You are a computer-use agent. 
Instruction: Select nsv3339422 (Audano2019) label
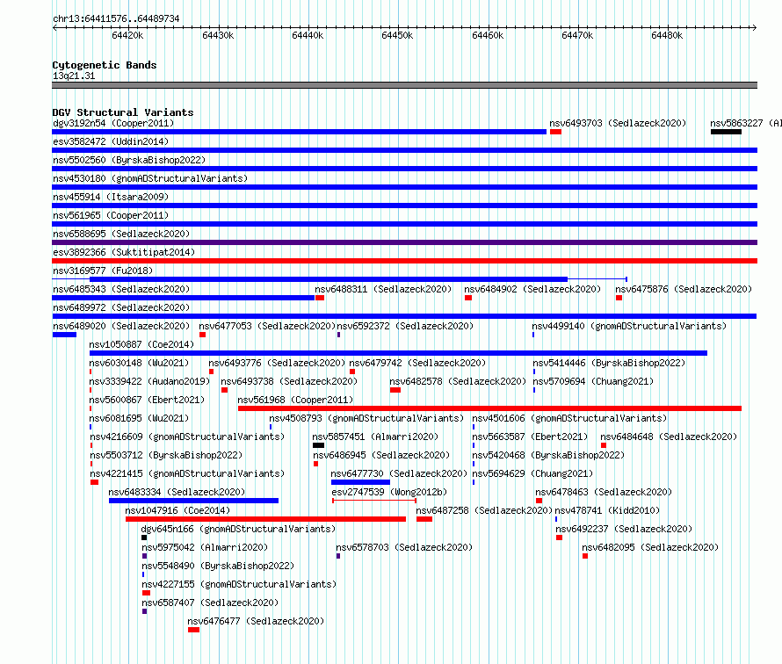(149, 381)
